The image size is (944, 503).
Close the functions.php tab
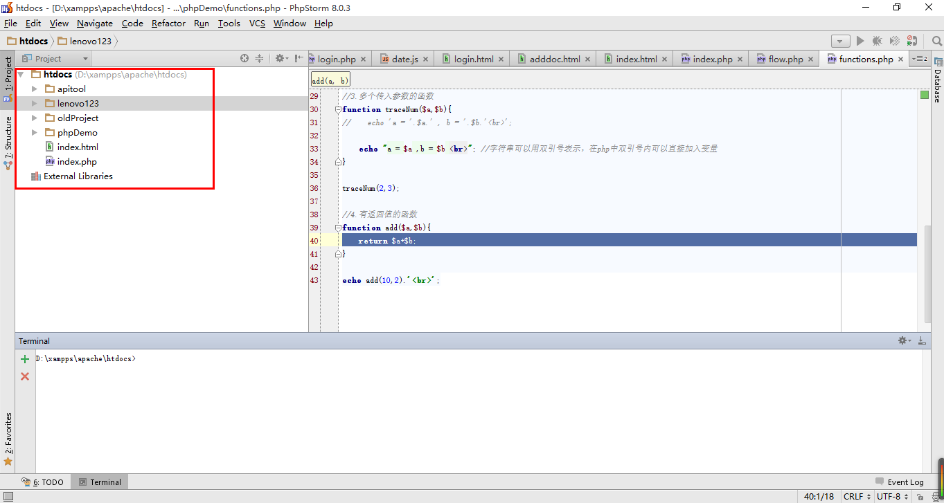tap(900, 60)
